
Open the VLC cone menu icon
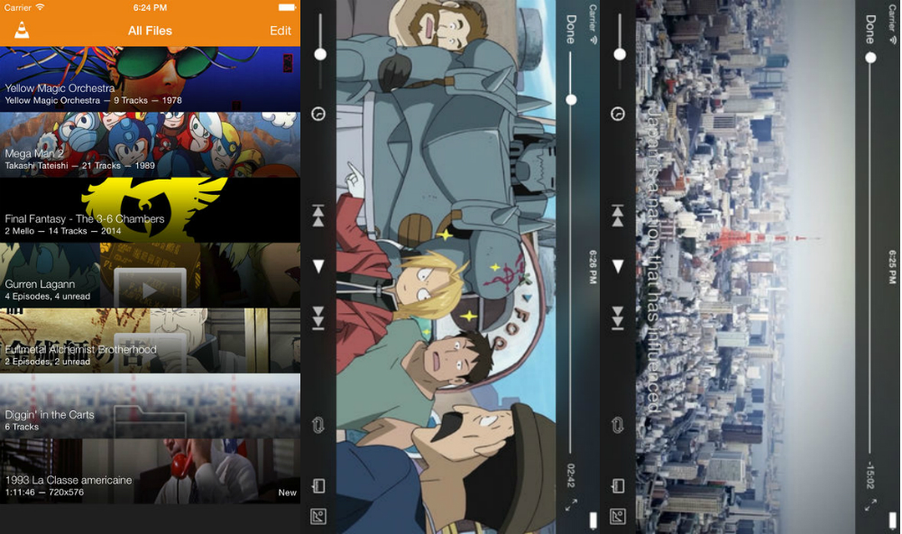[21, 30]
